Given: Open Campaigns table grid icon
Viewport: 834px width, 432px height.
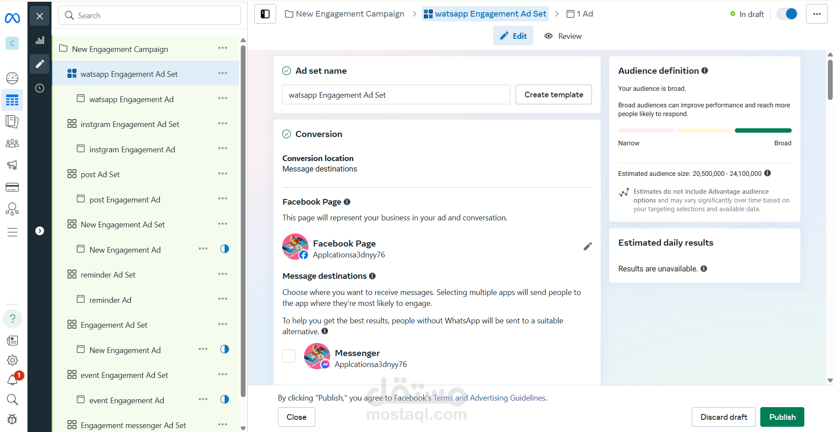Looking at the screenshot, I should (x=12, y=100).
